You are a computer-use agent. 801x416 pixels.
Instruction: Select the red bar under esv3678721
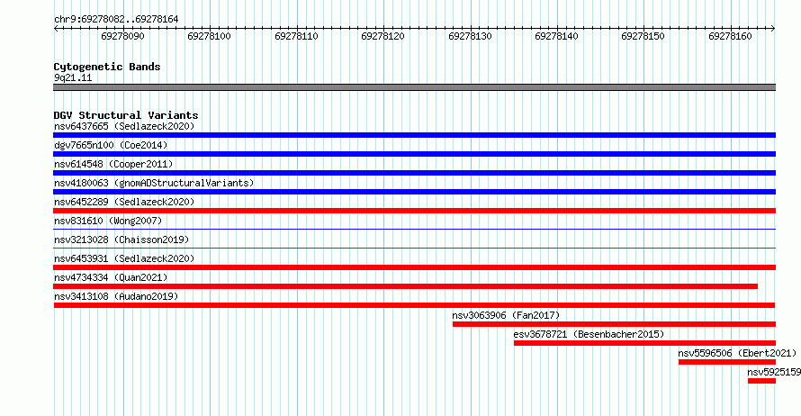point(644,343)
